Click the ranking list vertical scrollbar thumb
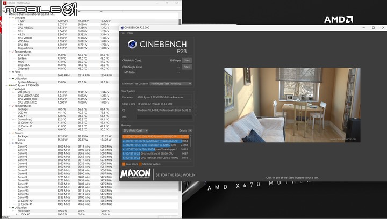The height and width of the screenshot is (219, 387). tap(190, 143)
